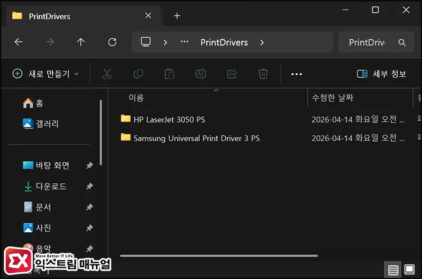The width and height of the screenshot is (422, 279).
Task: Click the horizontal scrollbar in file list
Action: click(219, 256)
